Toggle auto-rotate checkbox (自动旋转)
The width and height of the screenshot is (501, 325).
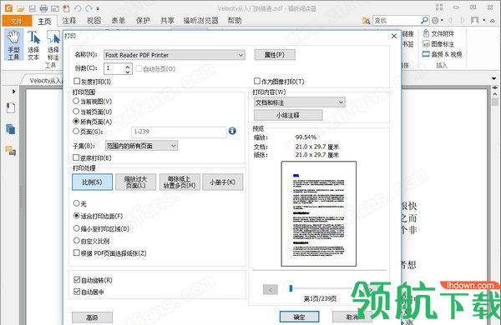[x=77, y=280]
